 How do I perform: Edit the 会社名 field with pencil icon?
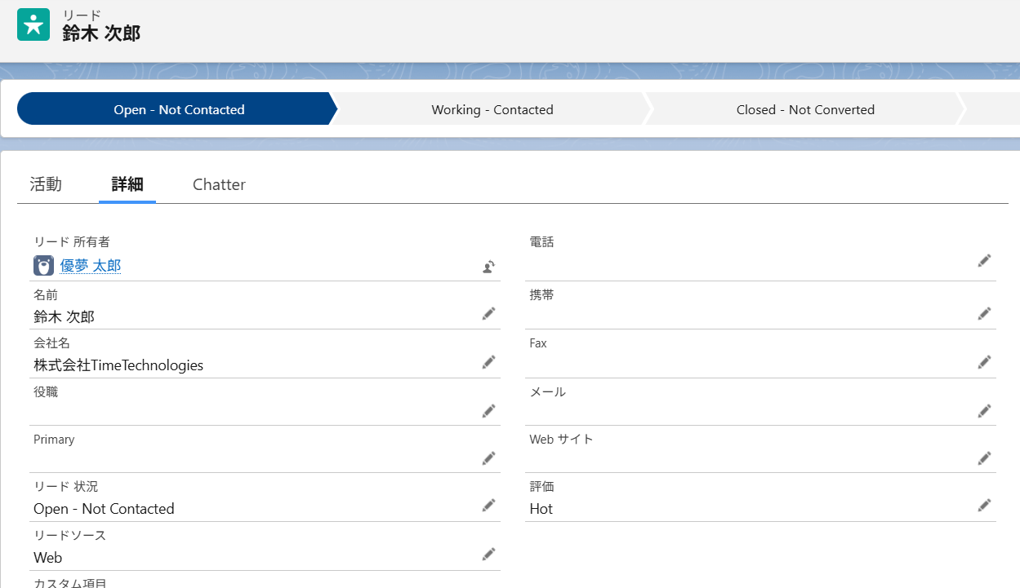click(x=488, y=362)
